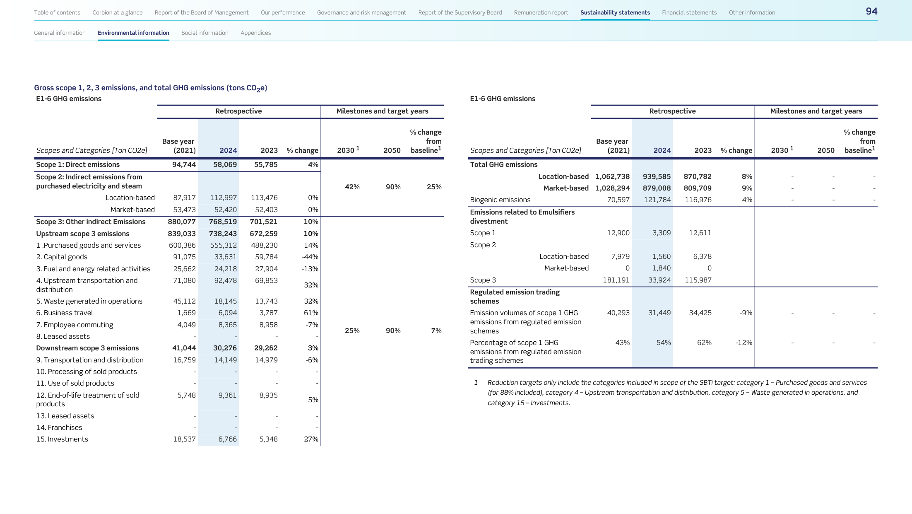Open the Table of contents link

pyautogui.click(x=57, y=12)
